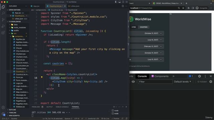Select the second node terminal instance

[115, 113]
